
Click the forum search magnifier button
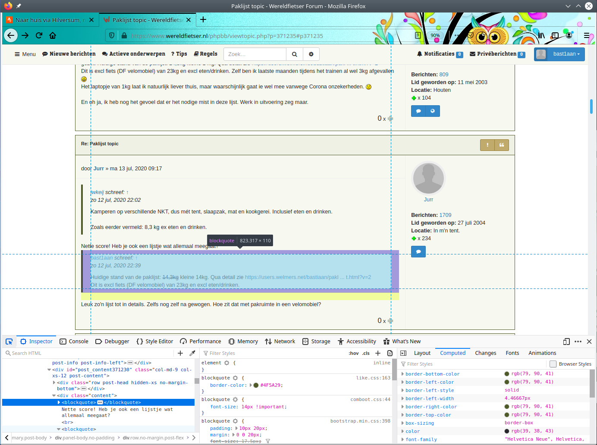pos(294,54)
